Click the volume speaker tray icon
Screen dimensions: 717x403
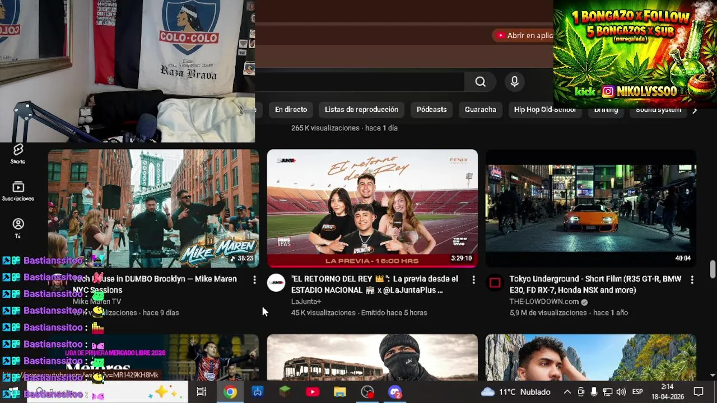pyautogui.click(x=621, y=392)
